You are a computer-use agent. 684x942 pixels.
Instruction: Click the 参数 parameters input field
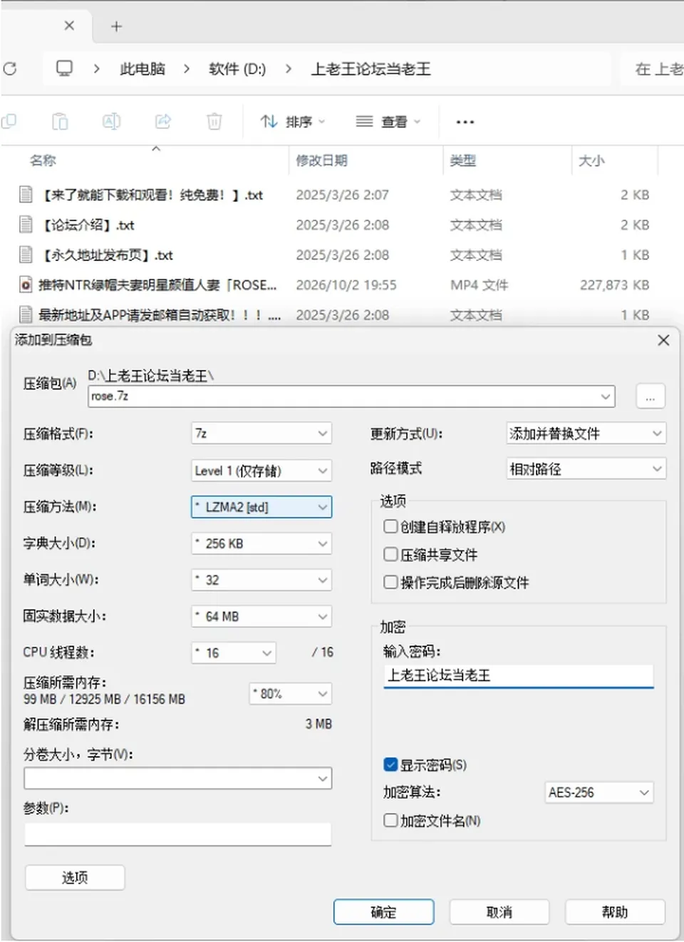click(x=177, y=834)
